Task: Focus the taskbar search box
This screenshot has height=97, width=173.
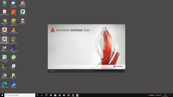Action: (x=20, y=95)
